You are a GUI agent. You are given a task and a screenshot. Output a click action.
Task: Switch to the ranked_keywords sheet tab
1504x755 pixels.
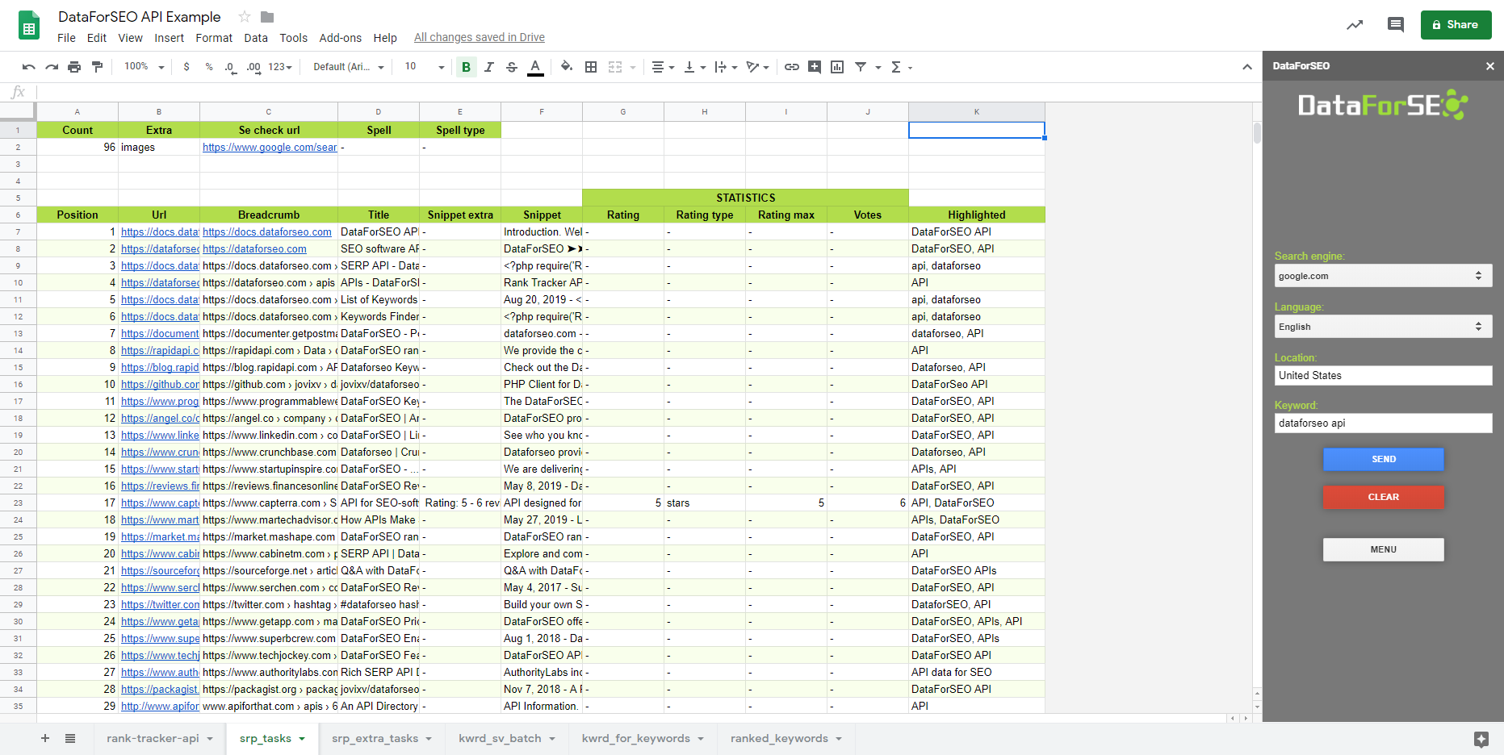coord(786,738)
